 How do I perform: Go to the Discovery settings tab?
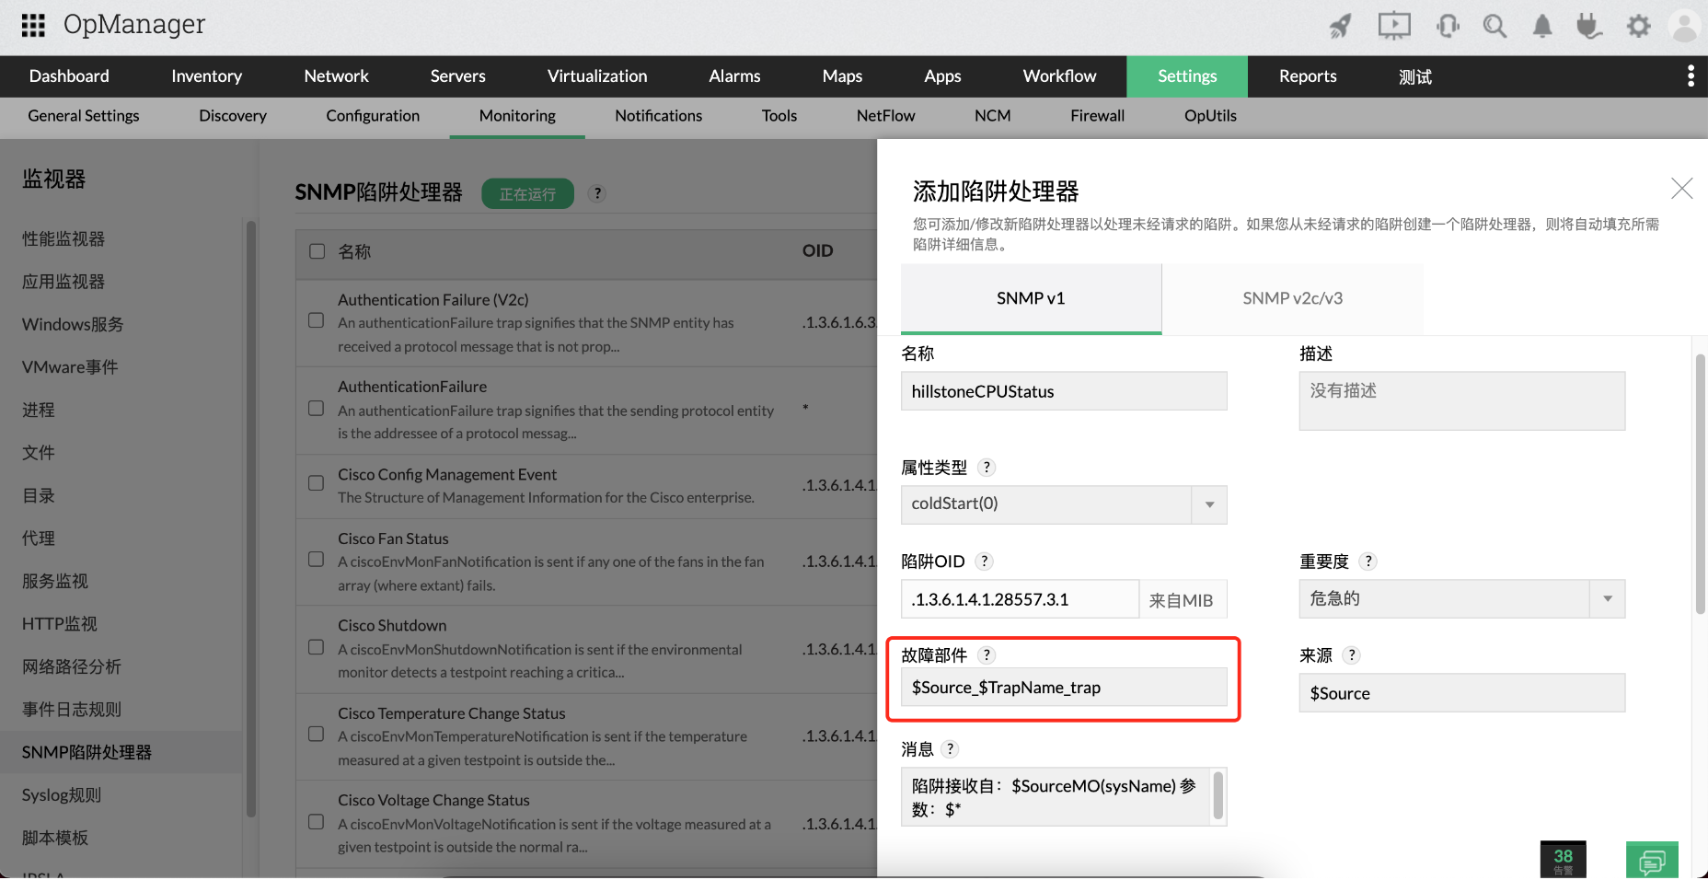(x=233, y=116)
